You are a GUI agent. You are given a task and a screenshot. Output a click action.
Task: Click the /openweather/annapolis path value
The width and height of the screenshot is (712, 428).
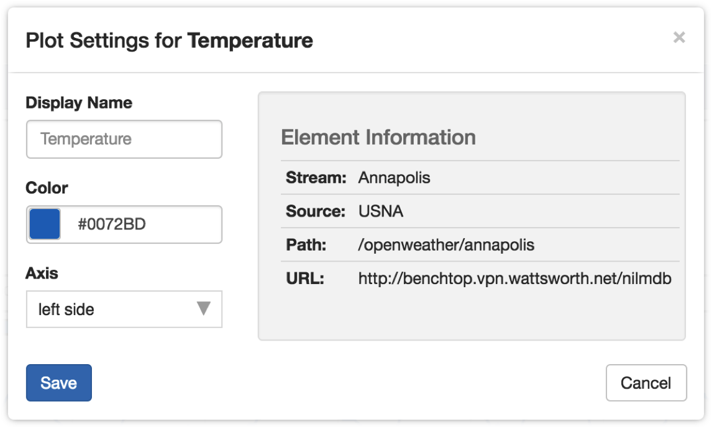click(x=446, y=245)
